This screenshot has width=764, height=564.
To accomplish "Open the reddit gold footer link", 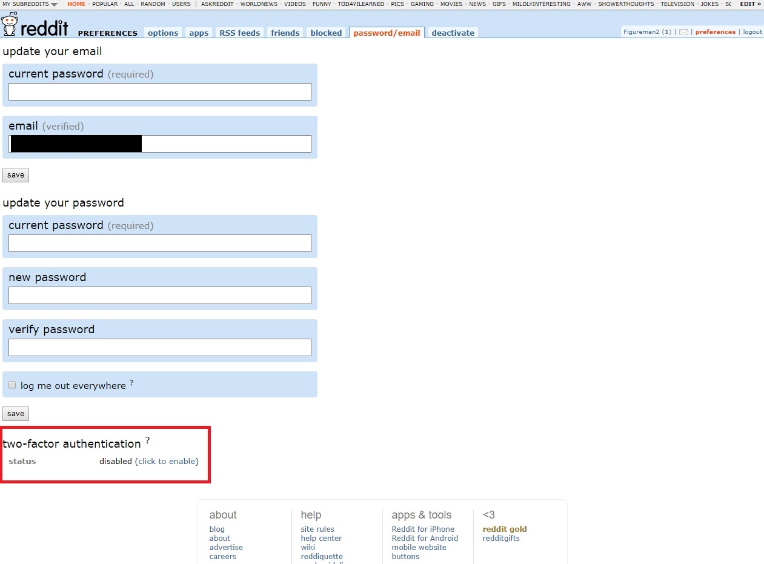I will coord(505,529).
